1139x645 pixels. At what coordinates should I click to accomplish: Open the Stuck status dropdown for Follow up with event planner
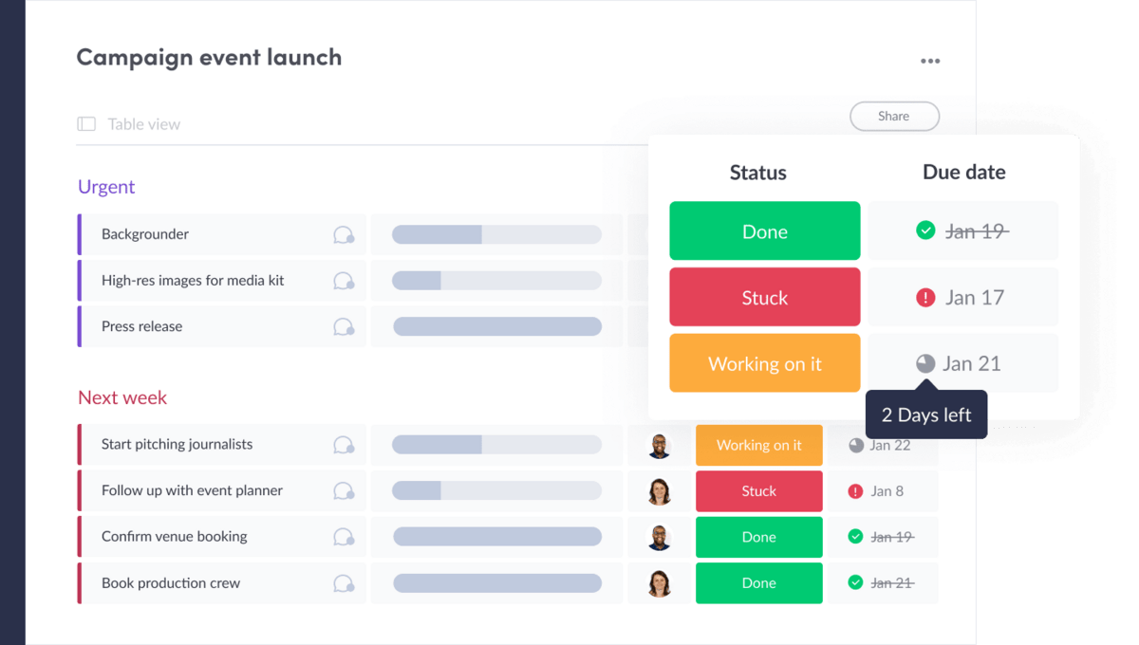758,491
